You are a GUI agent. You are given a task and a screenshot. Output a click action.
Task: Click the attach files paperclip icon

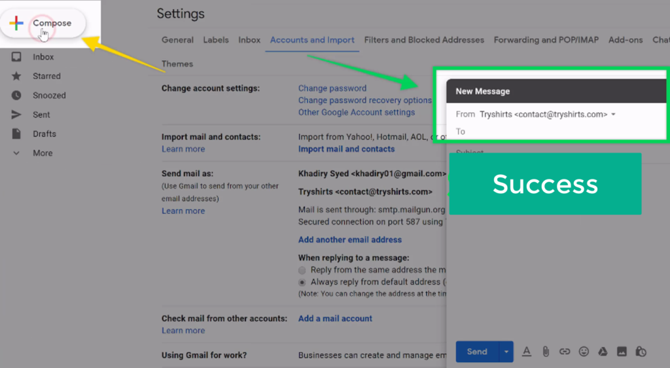click(x=546, y=352)
